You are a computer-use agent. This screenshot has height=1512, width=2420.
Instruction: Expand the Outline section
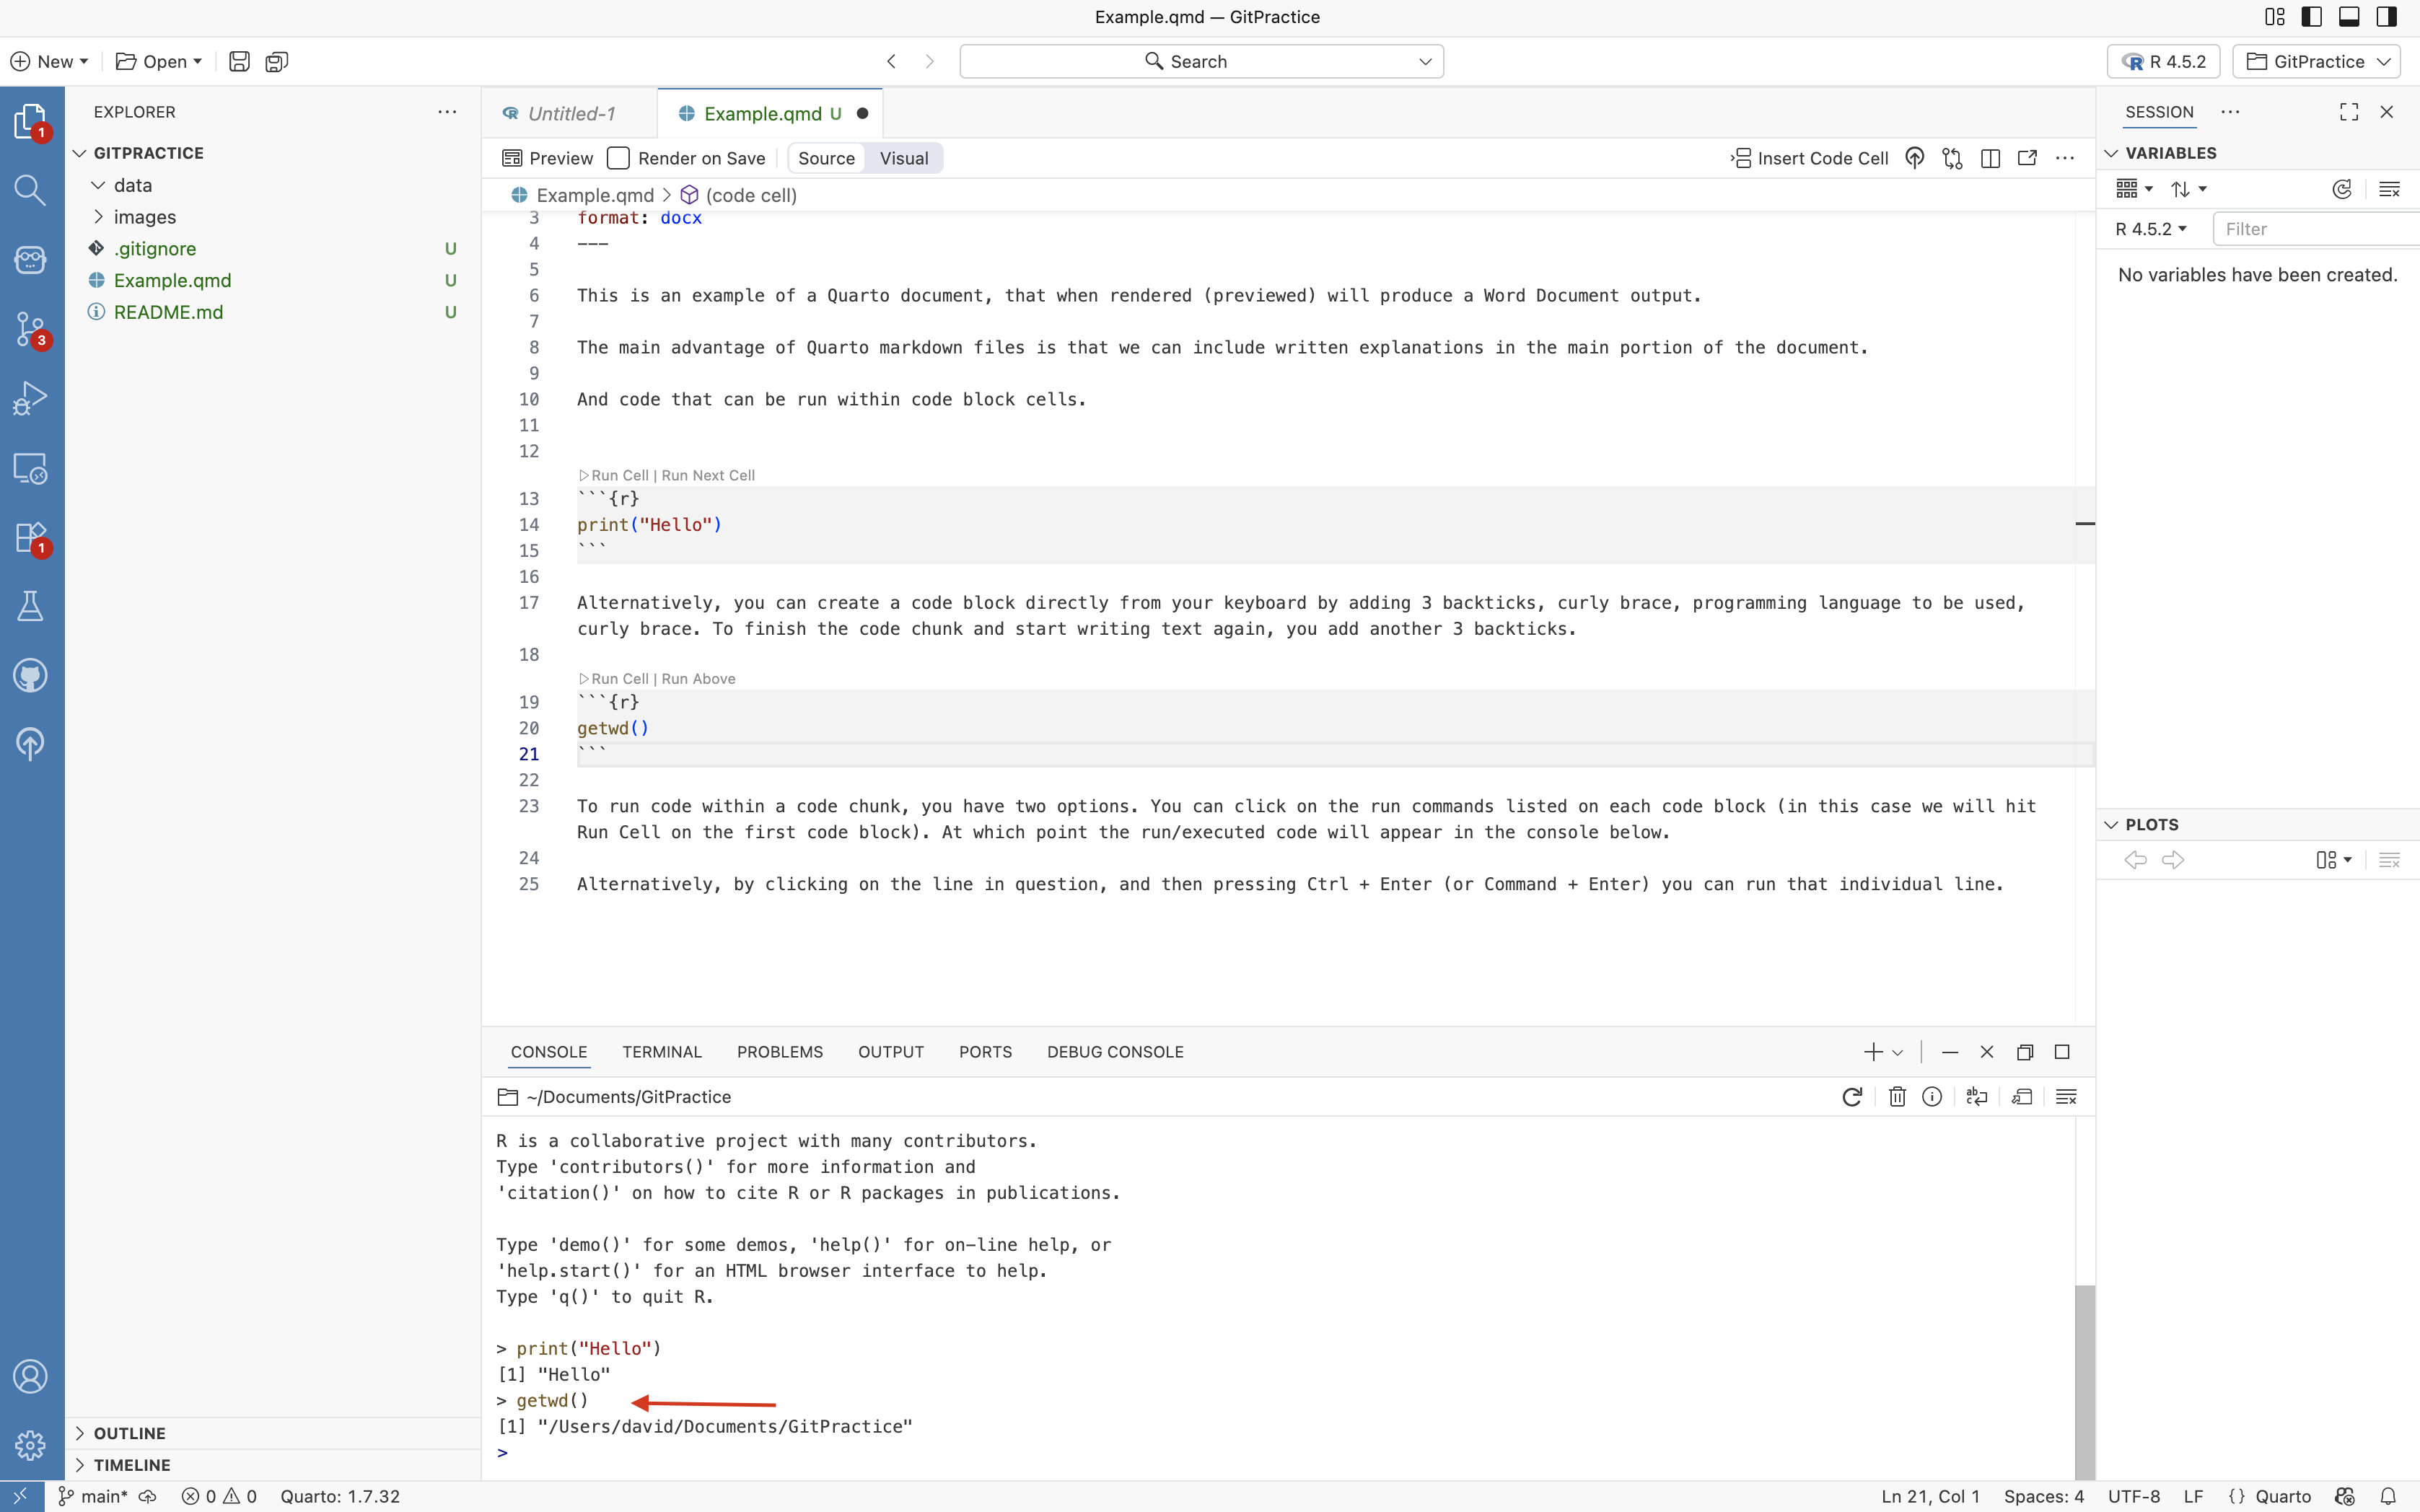129,1433
